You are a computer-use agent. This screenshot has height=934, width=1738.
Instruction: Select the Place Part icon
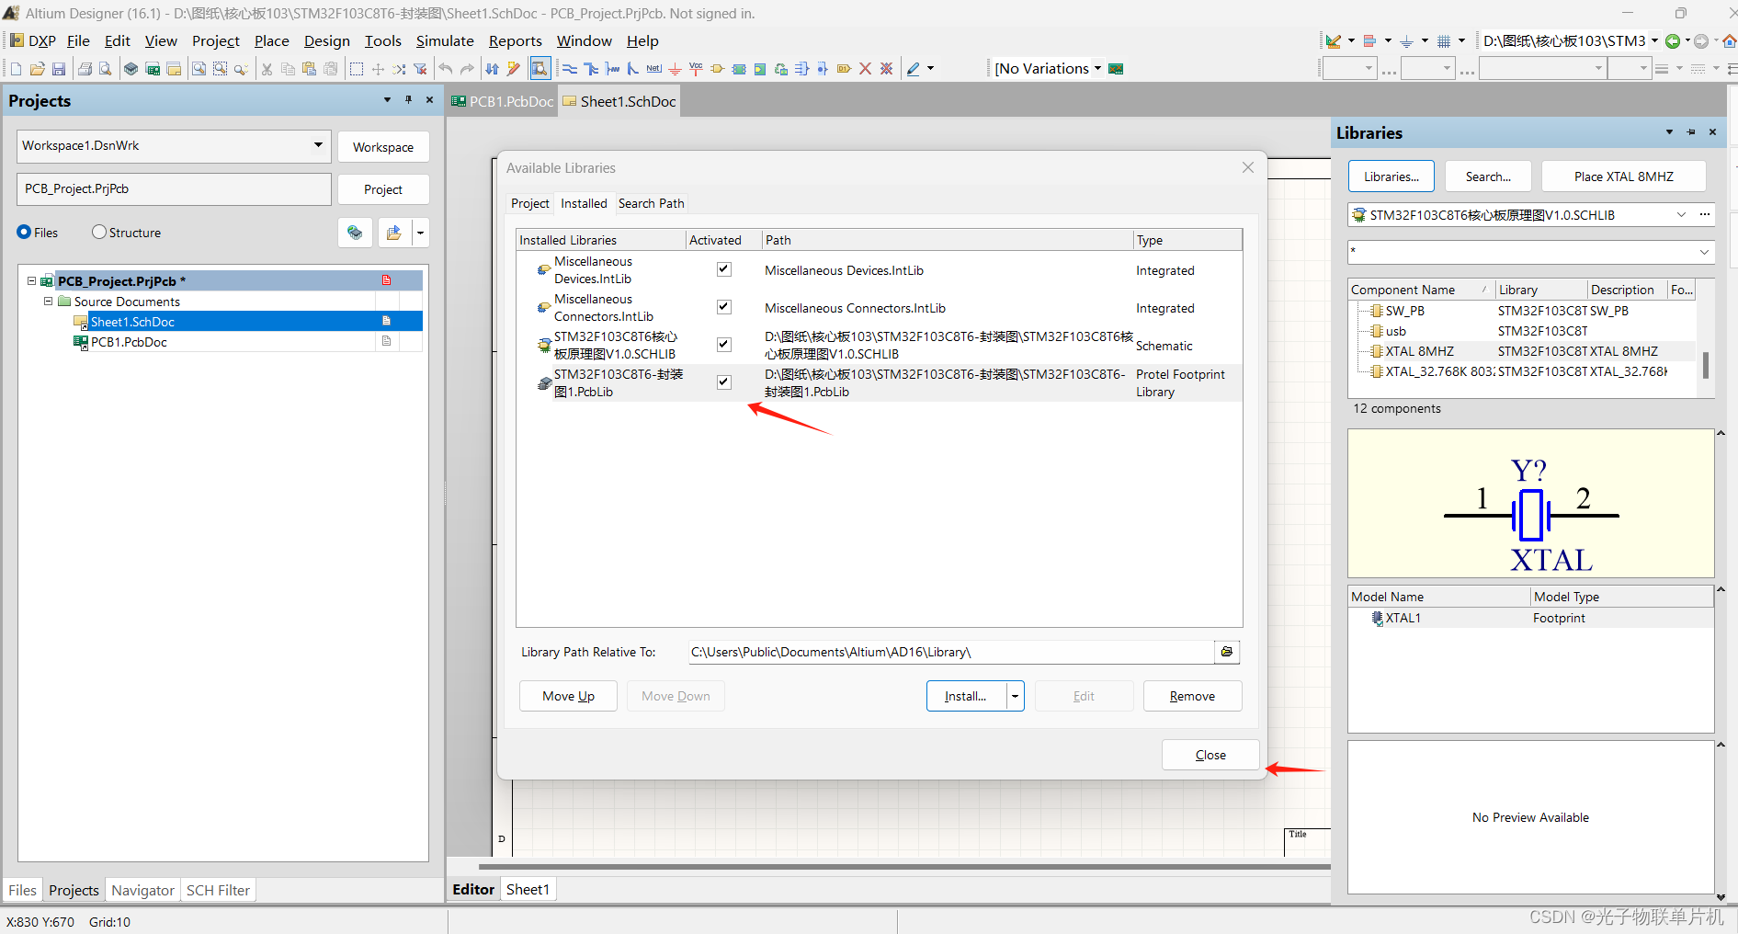[x=717, y=69]
